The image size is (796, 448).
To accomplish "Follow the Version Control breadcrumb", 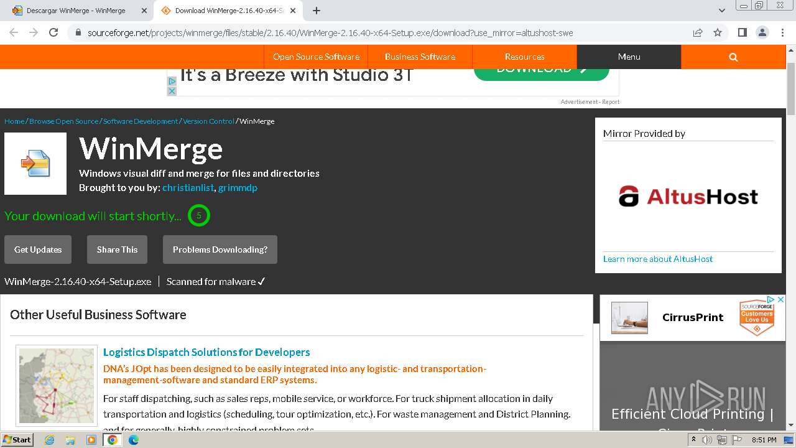I will pos(208,121).
